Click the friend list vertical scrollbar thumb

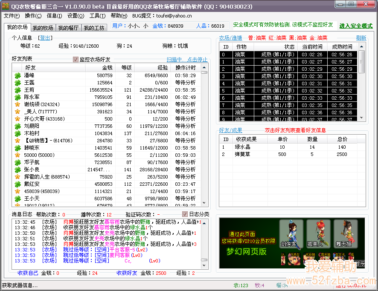[x=204, y=72]
